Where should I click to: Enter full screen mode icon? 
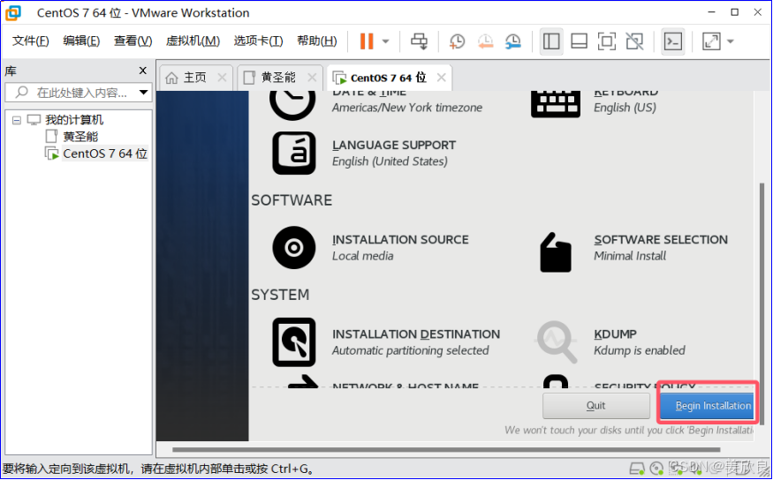click(606, 41)
